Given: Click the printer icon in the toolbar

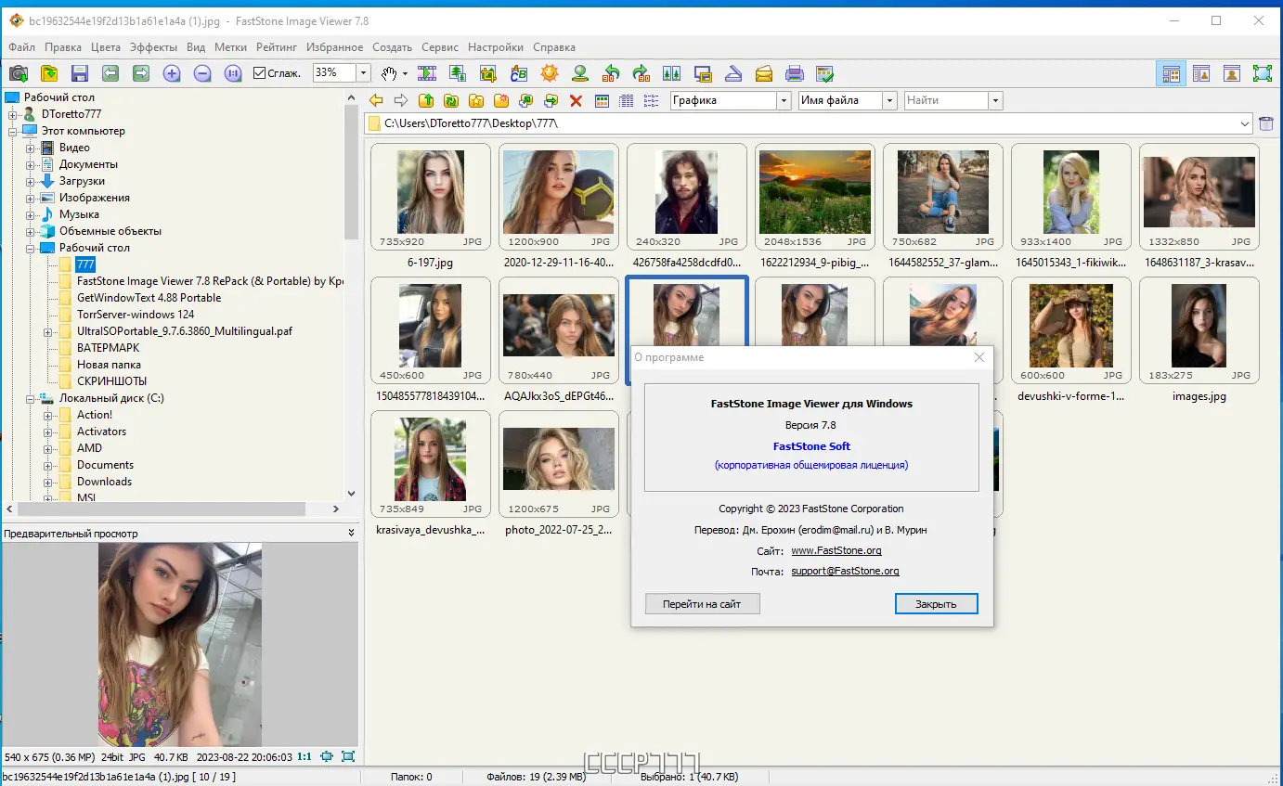Looking at the screenshot, I should pyautogui.click(x=794, y=73).
